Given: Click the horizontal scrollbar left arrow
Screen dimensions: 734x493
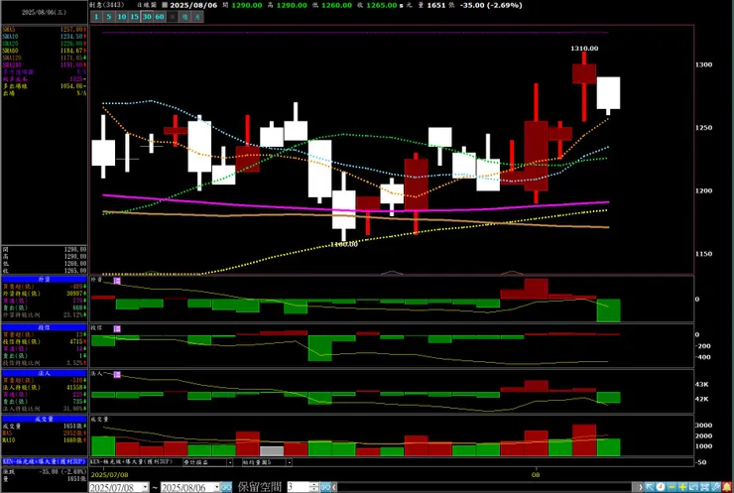Looking at the screenshot, I should pyautogui.click(x=334, y=487).
